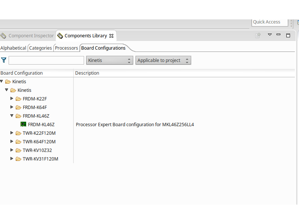The image size is (299, 224).
Task: Open the Kinetis family dropdown
Action: pos(109,60)
